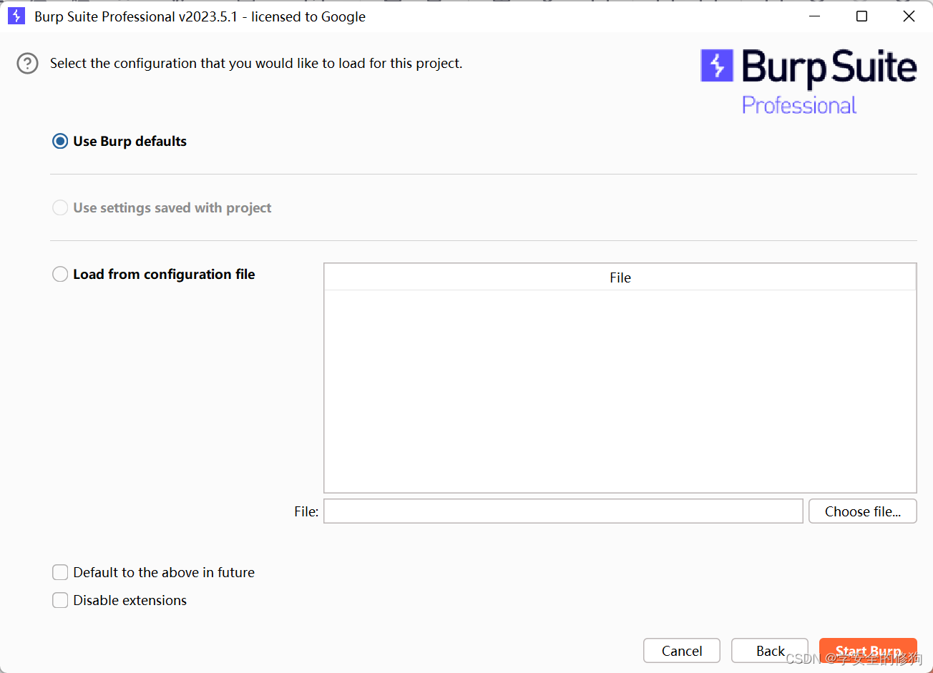Maximize the Burp Suite window
Image resolution: width=933 pixels, height=673 pixels.
coord(862,16)
